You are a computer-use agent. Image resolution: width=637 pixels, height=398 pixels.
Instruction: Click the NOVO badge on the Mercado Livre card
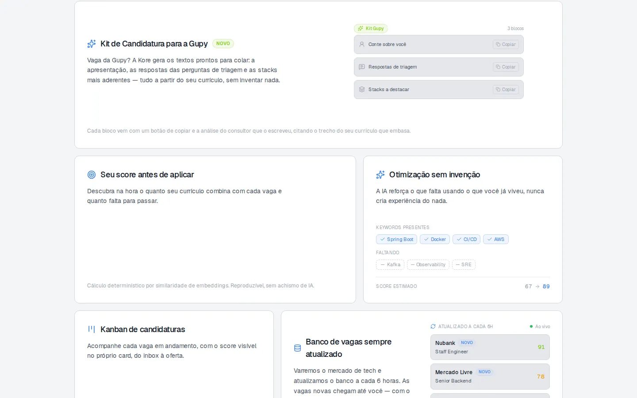point(484,372)
